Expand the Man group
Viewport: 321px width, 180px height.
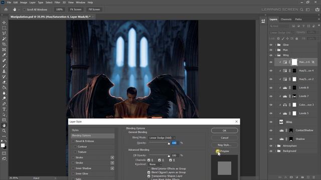point(276,50)
